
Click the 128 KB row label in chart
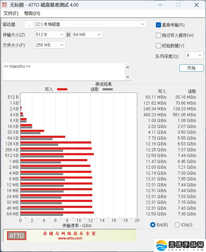click(x=12, y=144)
